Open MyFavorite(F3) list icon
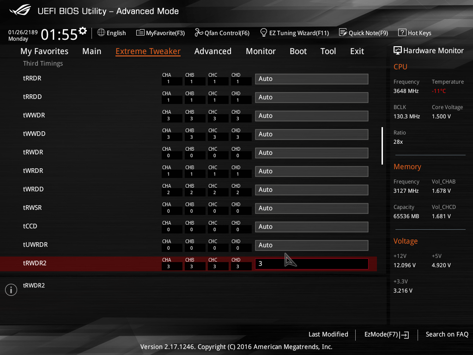The image size is (473, 355). click(140, 33)
